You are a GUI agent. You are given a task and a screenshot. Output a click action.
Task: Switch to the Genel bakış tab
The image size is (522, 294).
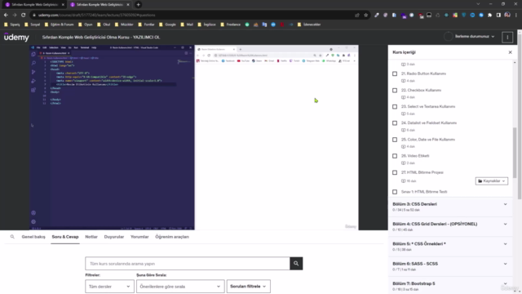coord(33,237)
